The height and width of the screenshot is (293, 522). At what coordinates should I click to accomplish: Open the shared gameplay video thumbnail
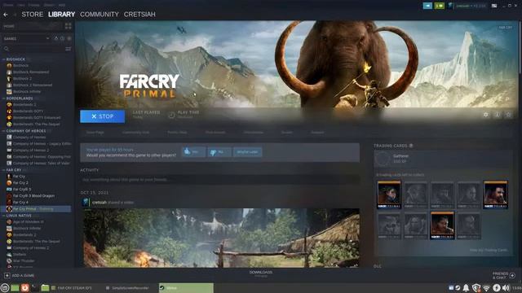(x=221, y=238)
